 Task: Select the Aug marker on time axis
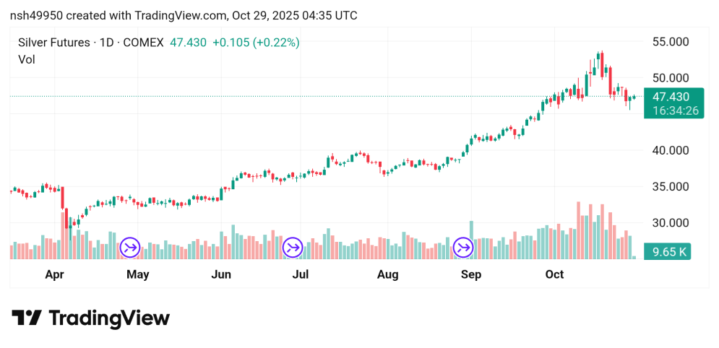click(x=388, y=274)
